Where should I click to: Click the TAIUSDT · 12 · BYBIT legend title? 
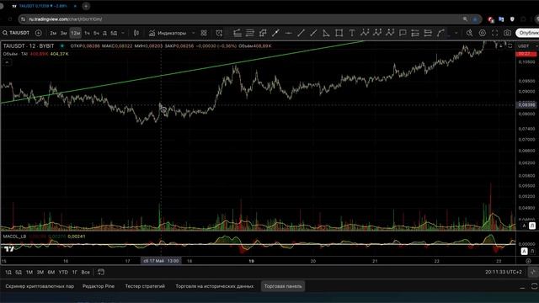point(29,45)
